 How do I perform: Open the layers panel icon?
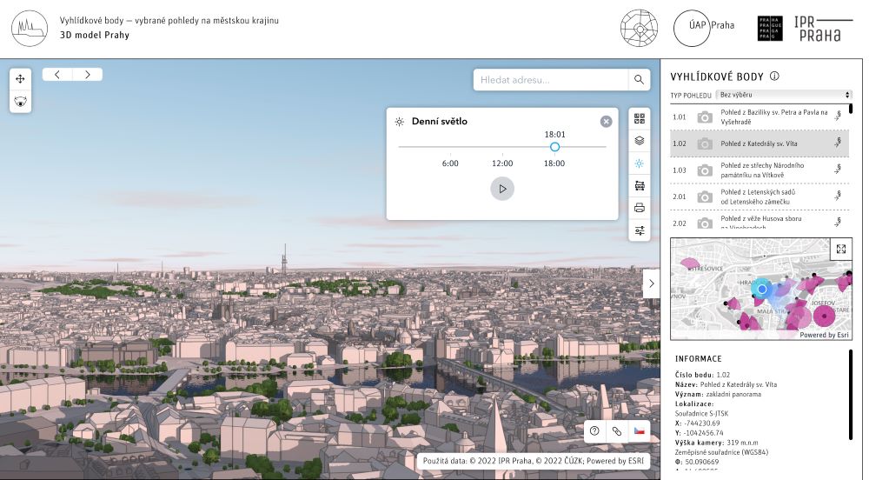coord(640,141)
